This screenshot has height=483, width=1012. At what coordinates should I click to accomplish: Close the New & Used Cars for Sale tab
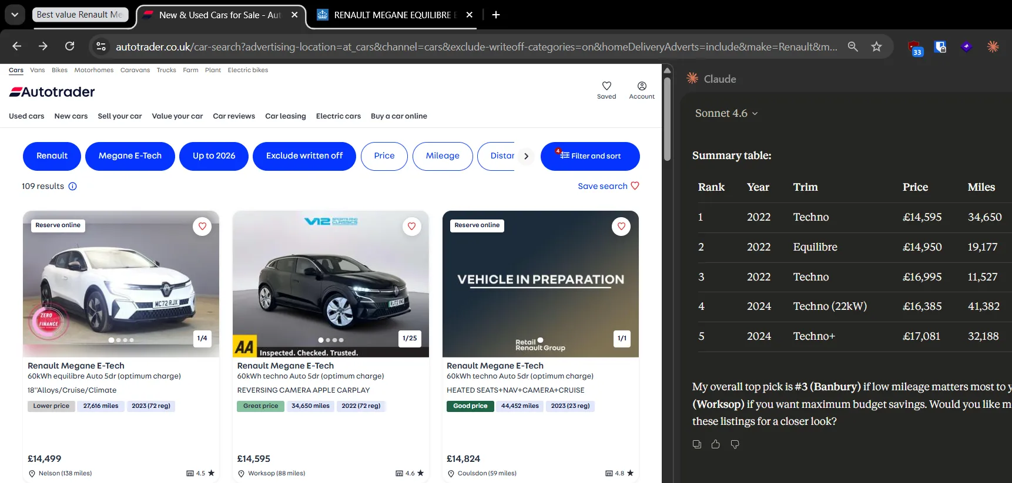coord(294,15)
